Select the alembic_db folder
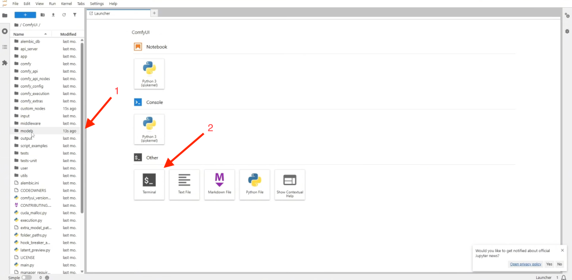 click(x=45, y=41)
